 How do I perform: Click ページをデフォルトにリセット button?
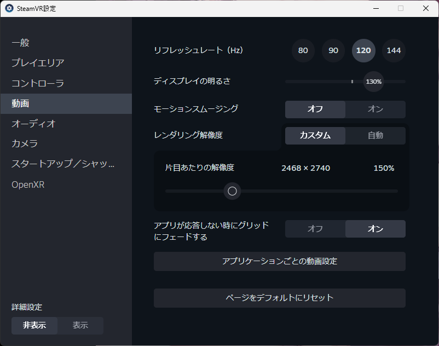pyautogui.click(x=279, y=298)
